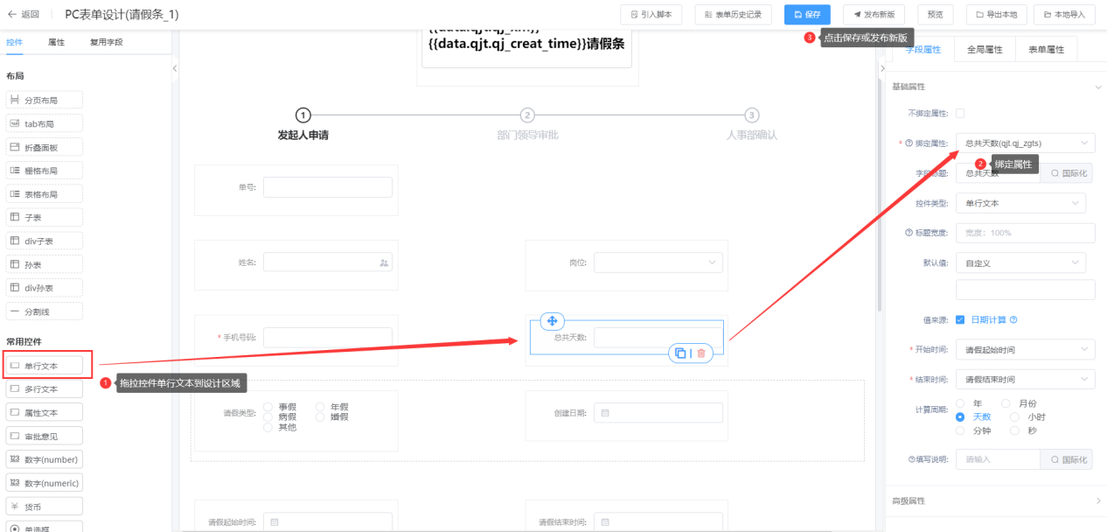Image resolution: width=1107 pixels, height=532 pixels.
Task: Select the 孙表 control
Action: point(45,264)
